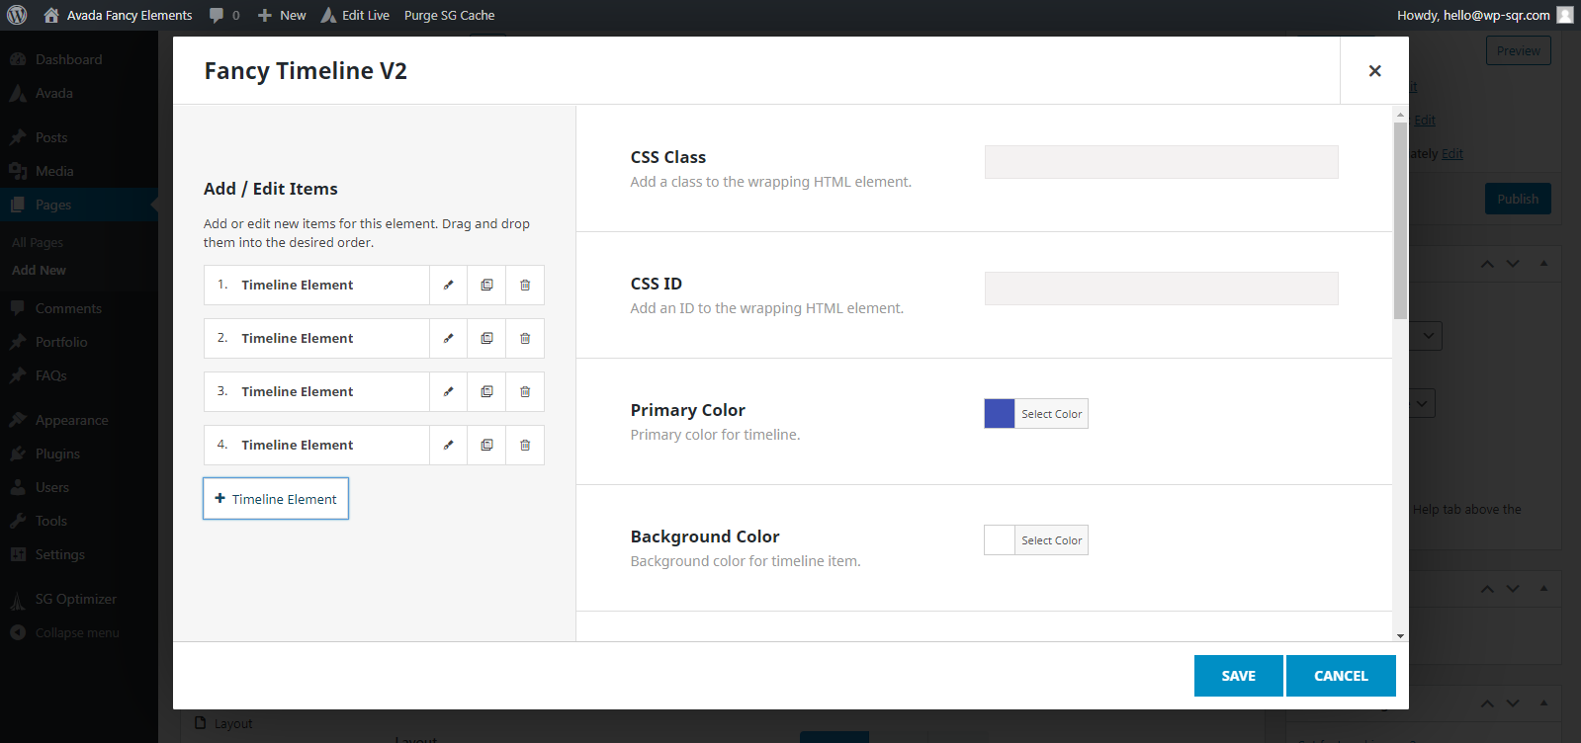Open Appearance in the WordPress sidebar
The image size is (1581, 743).
coord(79,420)
